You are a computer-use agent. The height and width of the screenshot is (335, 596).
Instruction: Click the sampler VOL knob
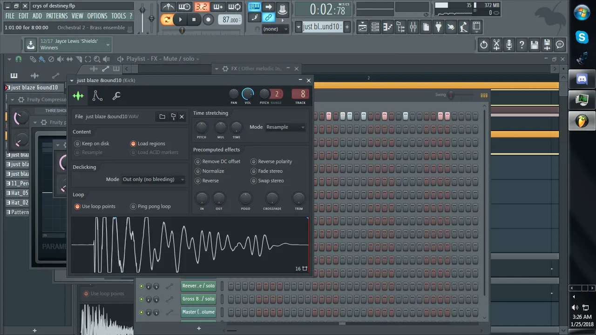click(x=248, y=94)
